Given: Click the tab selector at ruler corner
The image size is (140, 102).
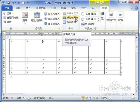Looking at the screenshot, I should click(x=4, y=34).
